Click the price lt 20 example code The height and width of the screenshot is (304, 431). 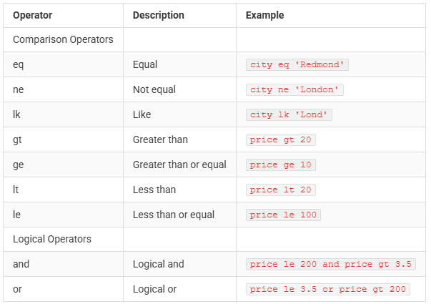pyautogui.click(x=281, y=190)
